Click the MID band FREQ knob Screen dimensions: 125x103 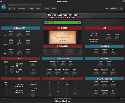point(11,45)
